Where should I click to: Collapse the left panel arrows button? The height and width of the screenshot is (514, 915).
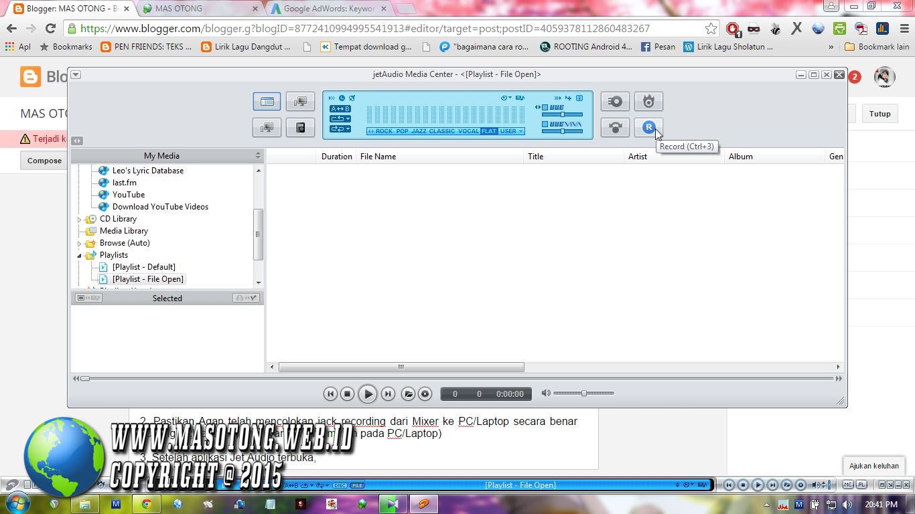(77, 141)
